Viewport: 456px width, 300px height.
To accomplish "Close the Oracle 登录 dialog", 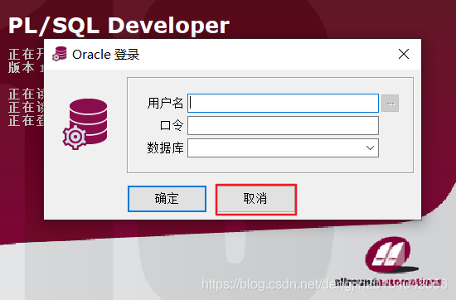I will (404, 54).
